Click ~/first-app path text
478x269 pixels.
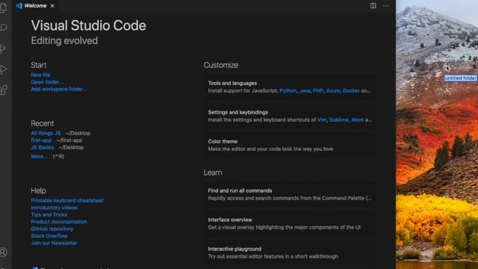(69, 140)
